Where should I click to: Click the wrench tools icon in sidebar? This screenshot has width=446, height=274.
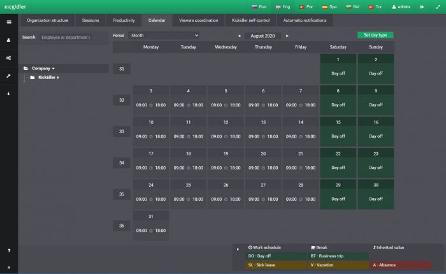9,76
